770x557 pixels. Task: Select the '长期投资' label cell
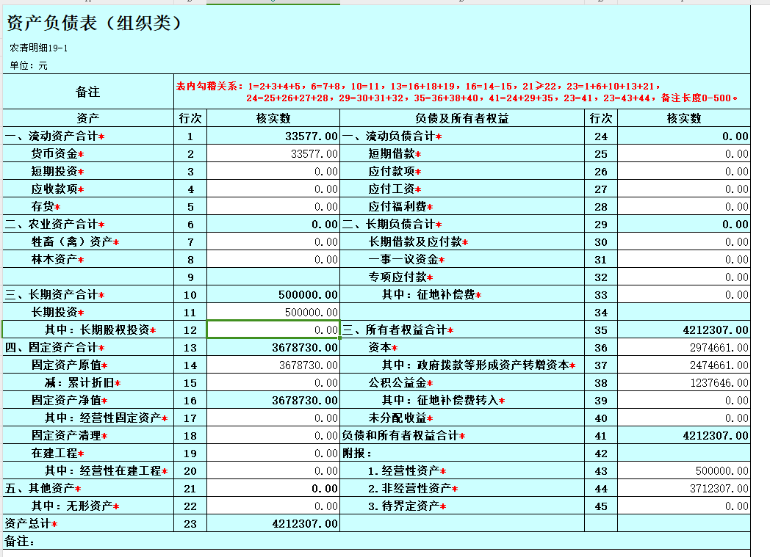88,313
